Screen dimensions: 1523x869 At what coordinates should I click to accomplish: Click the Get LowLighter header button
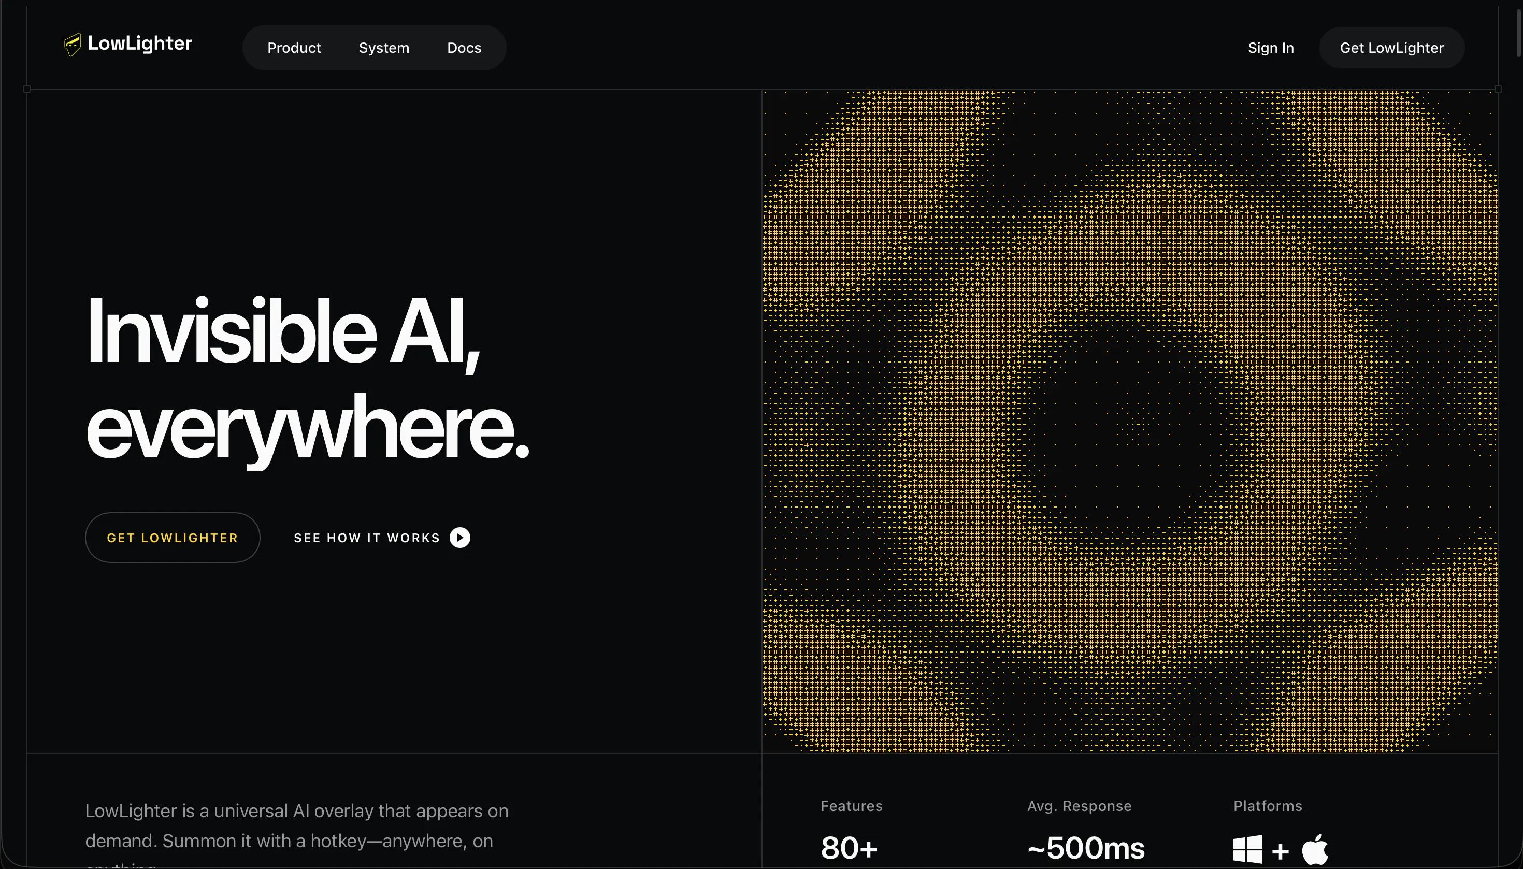[1391, 48]
